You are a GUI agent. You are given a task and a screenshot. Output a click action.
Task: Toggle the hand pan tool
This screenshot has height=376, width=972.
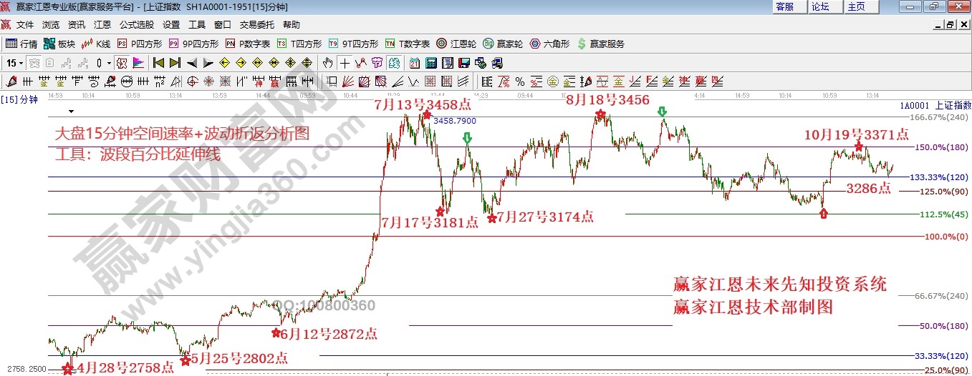pyautogui.click(x=329, y=63)
